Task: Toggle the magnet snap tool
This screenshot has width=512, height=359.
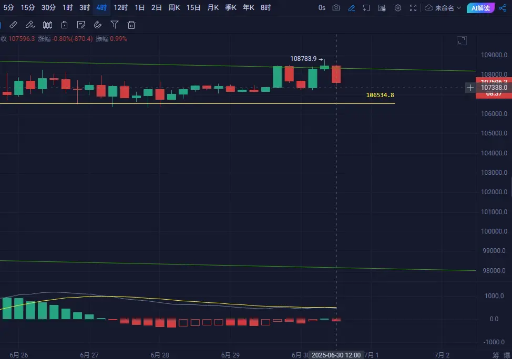Action: click(98, 25)
